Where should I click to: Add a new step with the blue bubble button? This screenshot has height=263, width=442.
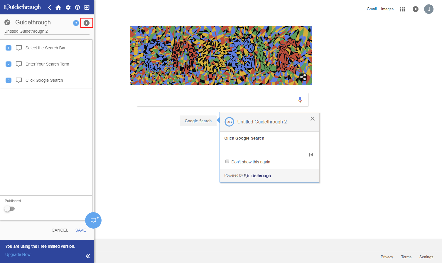pos(93,220)
